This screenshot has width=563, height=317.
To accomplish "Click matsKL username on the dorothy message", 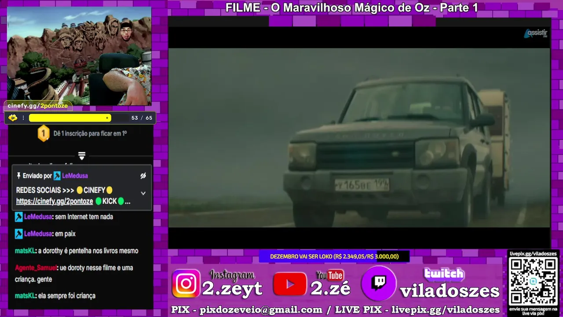I will point(25,251).
